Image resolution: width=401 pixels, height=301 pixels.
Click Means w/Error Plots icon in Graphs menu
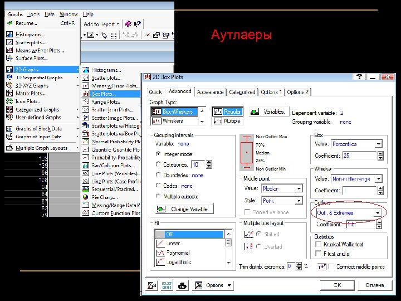coord(9,50)
